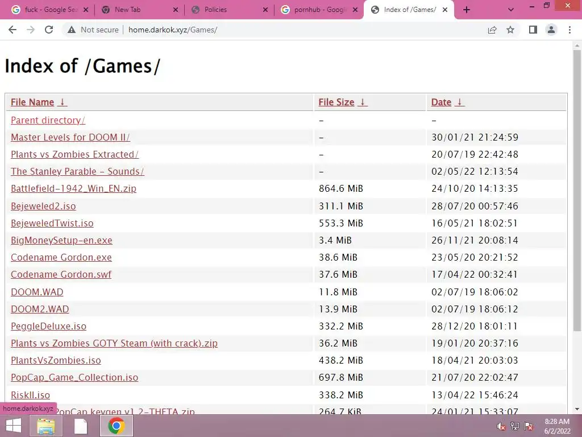
Task: Download DOOM2.WAD file
Action: coord(40,309)
